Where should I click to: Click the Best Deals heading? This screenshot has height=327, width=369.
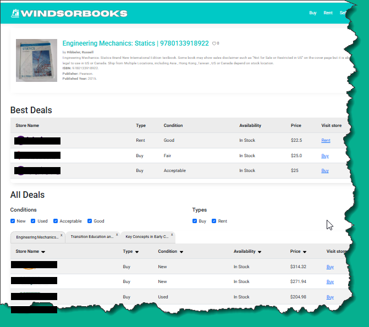coord(31,110)
